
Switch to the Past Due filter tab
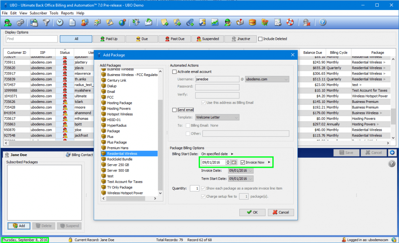pos(175,39)
